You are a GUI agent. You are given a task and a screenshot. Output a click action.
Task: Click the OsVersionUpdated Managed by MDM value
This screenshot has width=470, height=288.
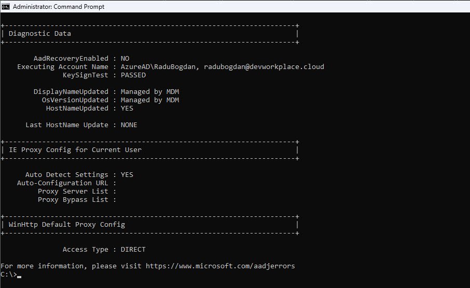149,100
